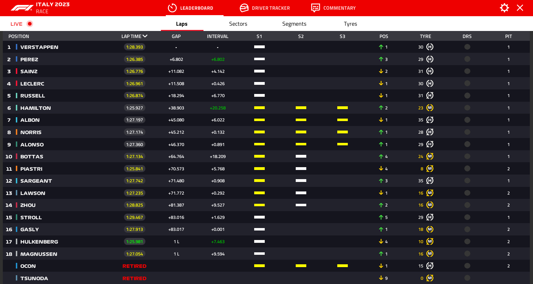Open the Segments tab
Image resolution: width=533 pixels, height=284 pixels.
click(294, 24)
